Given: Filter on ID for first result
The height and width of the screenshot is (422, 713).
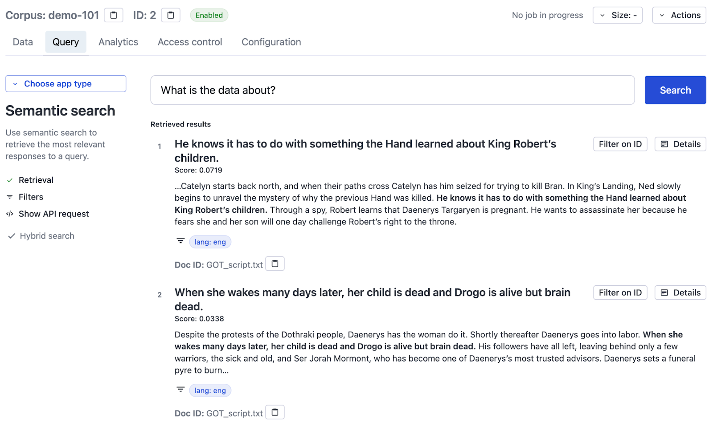Looking at the screenshot, I should click(x=620, y=144).
